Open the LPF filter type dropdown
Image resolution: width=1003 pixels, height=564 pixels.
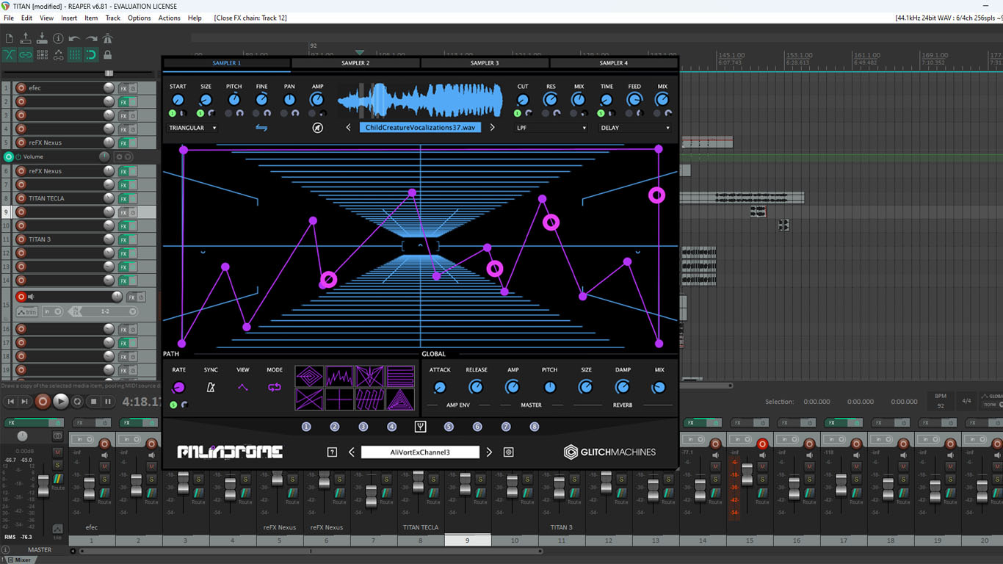(x=551, y=128)
